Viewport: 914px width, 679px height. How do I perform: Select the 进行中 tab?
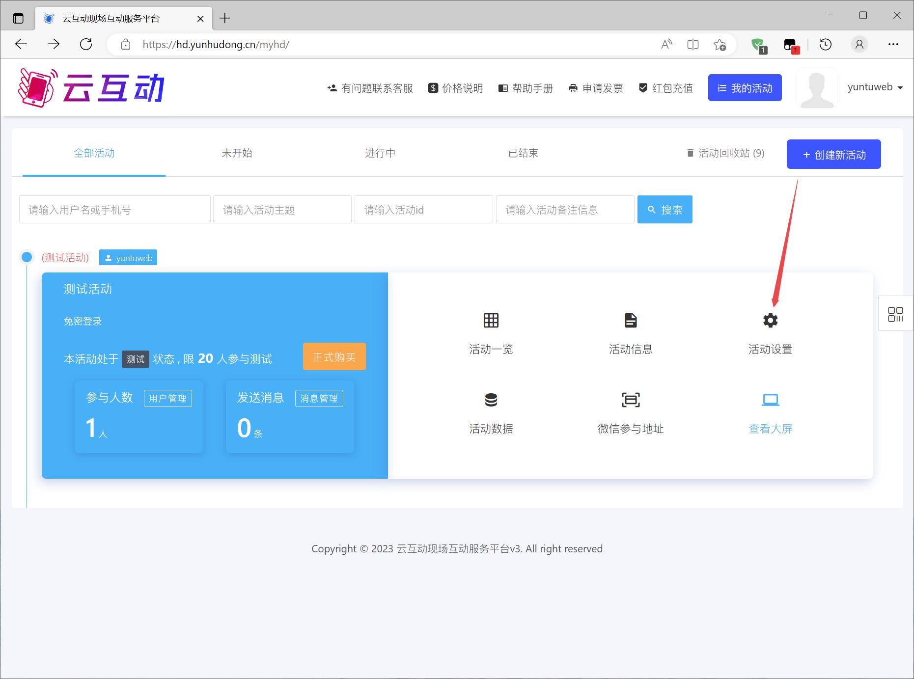tap(380, 153)
